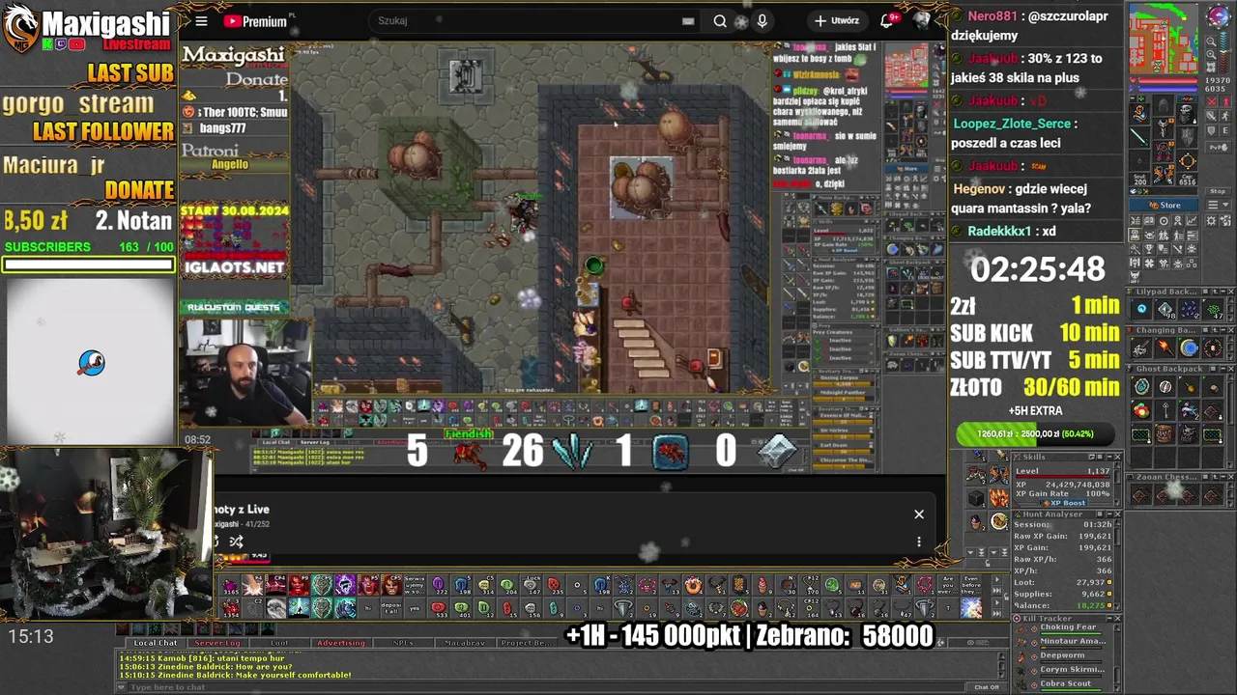
Task: Switch to the Server Log tab
Action: 217,643
